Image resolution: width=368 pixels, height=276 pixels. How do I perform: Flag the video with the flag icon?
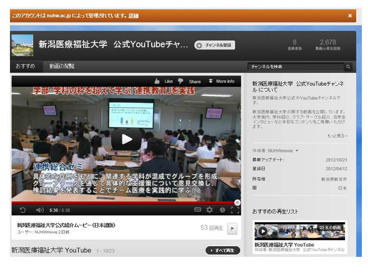pyautogui.click(x=232, y=229)
